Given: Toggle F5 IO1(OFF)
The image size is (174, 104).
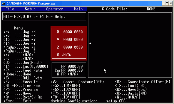Looking at the screenshot, I should pos(66,86).
